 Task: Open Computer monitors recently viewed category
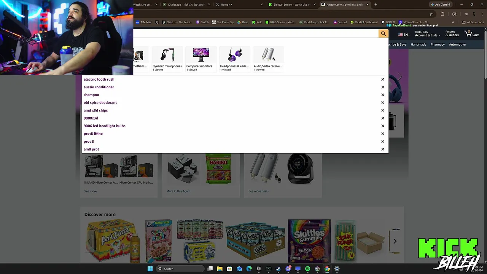pyautogui.click(x=201, y=59)
